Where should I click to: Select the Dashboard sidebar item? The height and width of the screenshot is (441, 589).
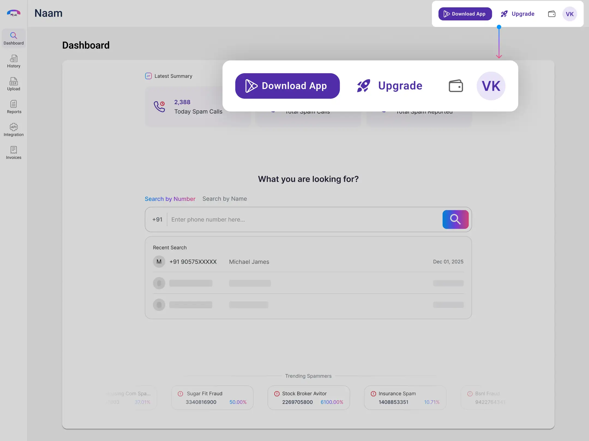14,38
